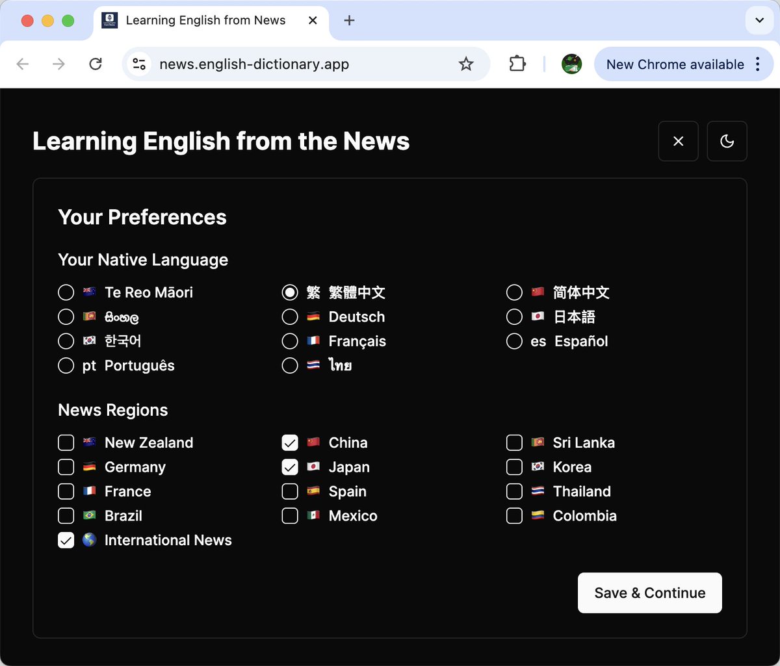Check the Spain news region
The image size is (780, 666).
click(x=290, y=491)
